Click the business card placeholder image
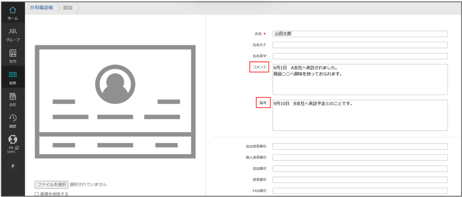The width and height of the screenshot is (462, 197). 115,102
